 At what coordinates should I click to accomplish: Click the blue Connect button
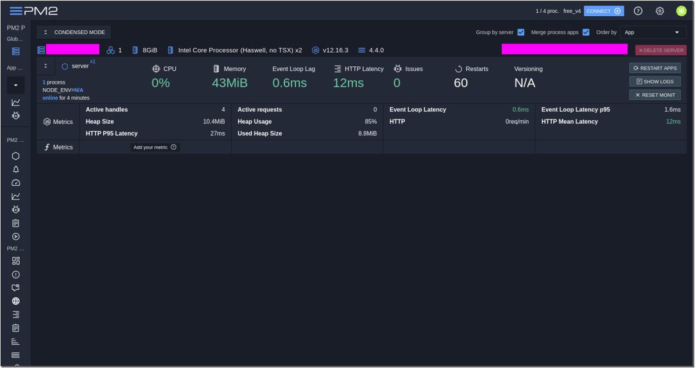coord(604,11)
